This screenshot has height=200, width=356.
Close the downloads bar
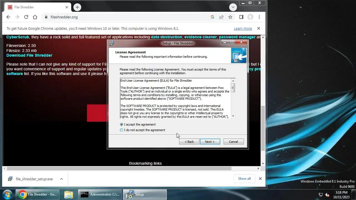click(x=260, y=179)
